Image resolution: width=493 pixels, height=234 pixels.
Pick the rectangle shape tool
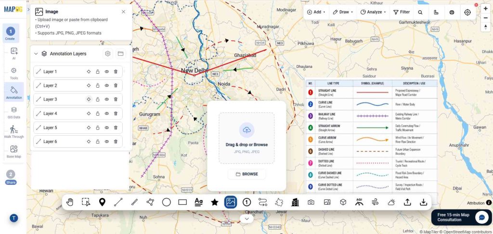point(182,202)
